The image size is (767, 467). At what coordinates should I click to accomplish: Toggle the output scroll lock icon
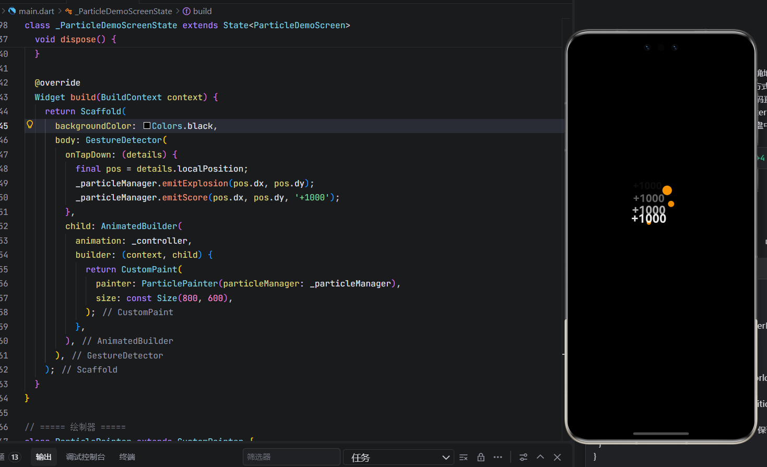coord(481,457)
